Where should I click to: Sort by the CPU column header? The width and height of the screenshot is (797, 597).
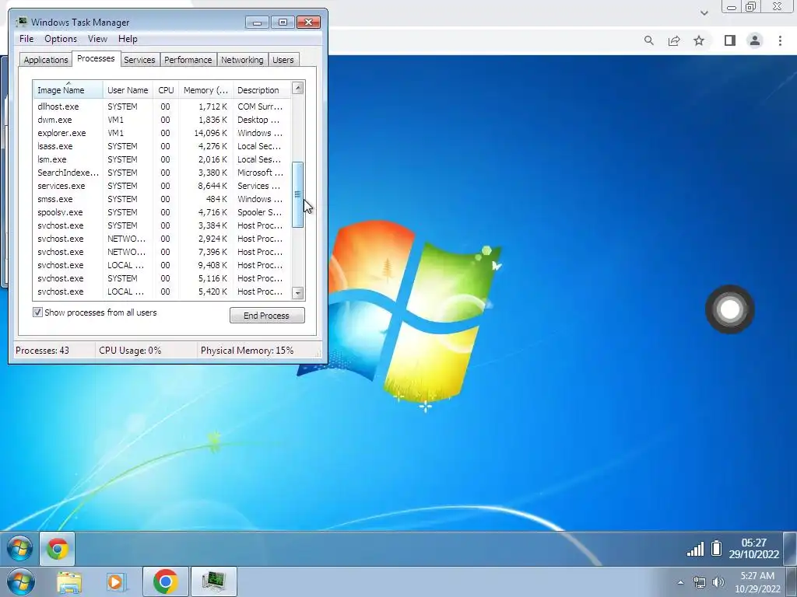(166, 90)
